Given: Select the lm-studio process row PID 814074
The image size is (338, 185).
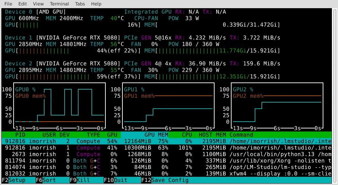Looking at the screenshot, I should point(167,167).
